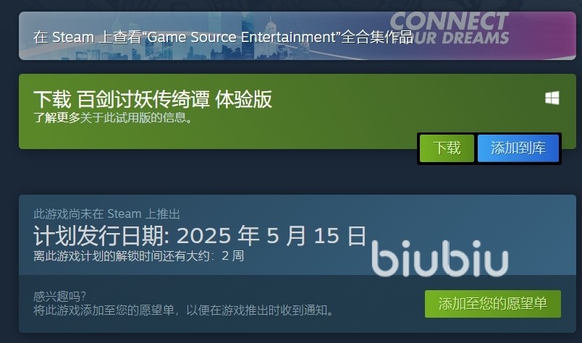Click the 将此游戏添加至您的愿望单 description sentence
Image resolution: width=582 pixels, height=343 pixels.
point(185,310)
